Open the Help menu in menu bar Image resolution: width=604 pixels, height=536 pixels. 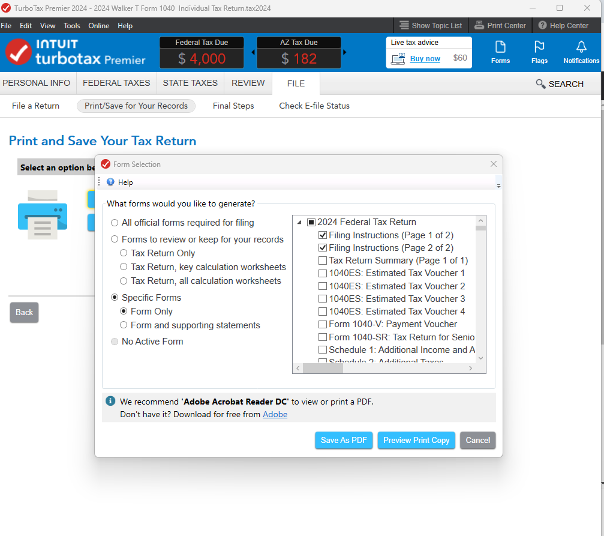pos(125,25)
